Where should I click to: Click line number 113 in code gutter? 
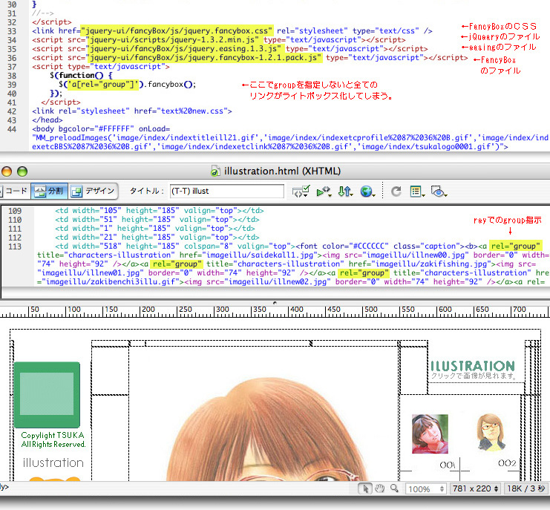15,246
